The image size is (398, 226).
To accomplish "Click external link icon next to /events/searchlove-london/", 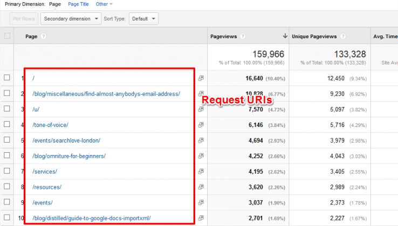I will (201, 140).
